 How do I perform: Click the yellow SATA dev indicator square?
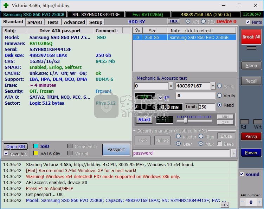(36, 153)
